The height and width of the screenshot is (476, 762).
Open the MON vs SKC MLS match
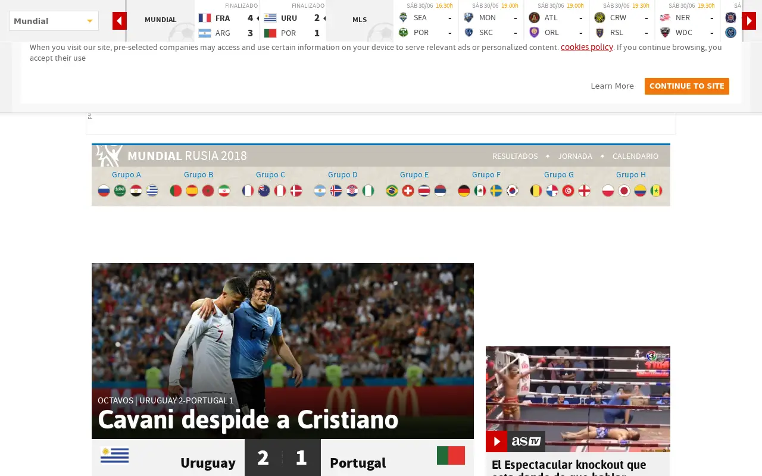tap(491, 21)
